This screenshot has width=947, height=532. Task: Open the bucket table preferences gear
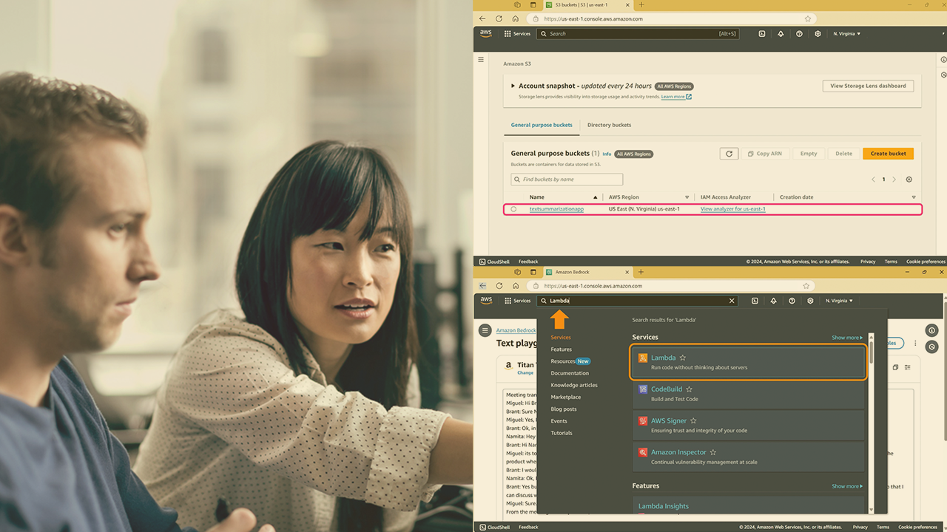point(909,180)
